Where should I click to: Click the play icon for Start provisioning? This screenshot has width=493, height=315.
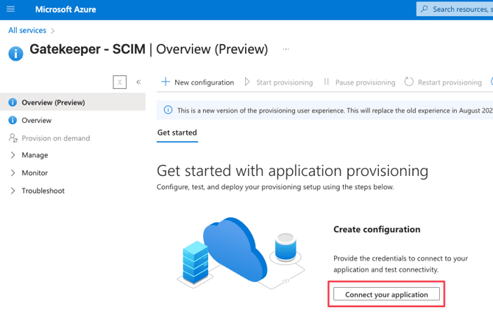[247, 82]
